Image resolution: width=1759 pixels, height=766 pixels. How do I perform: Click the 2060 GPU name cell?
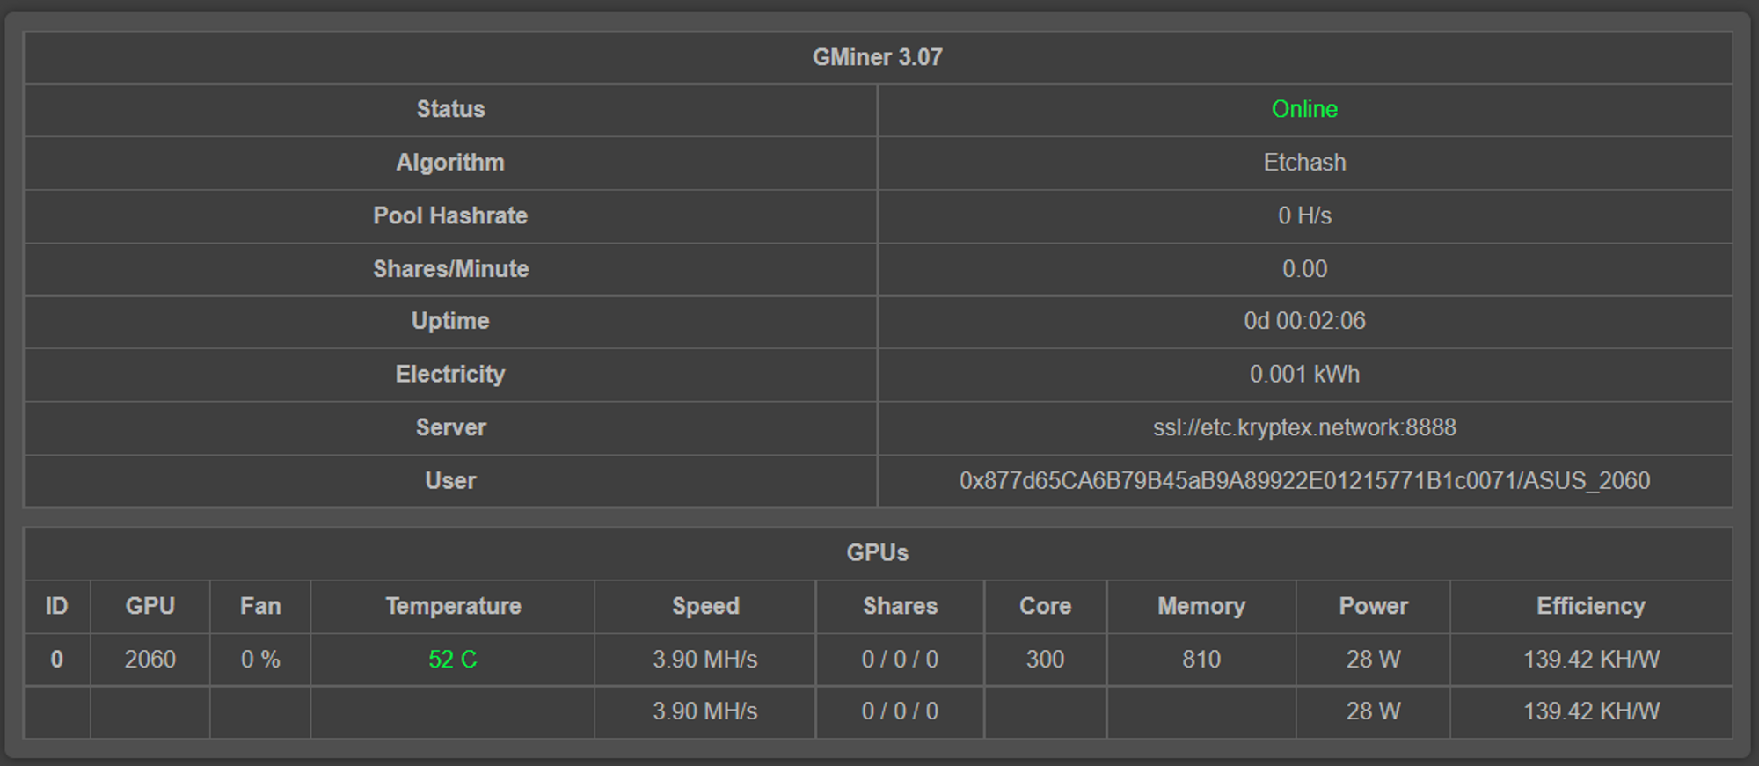pyautogui.click(x=150, y=660)
